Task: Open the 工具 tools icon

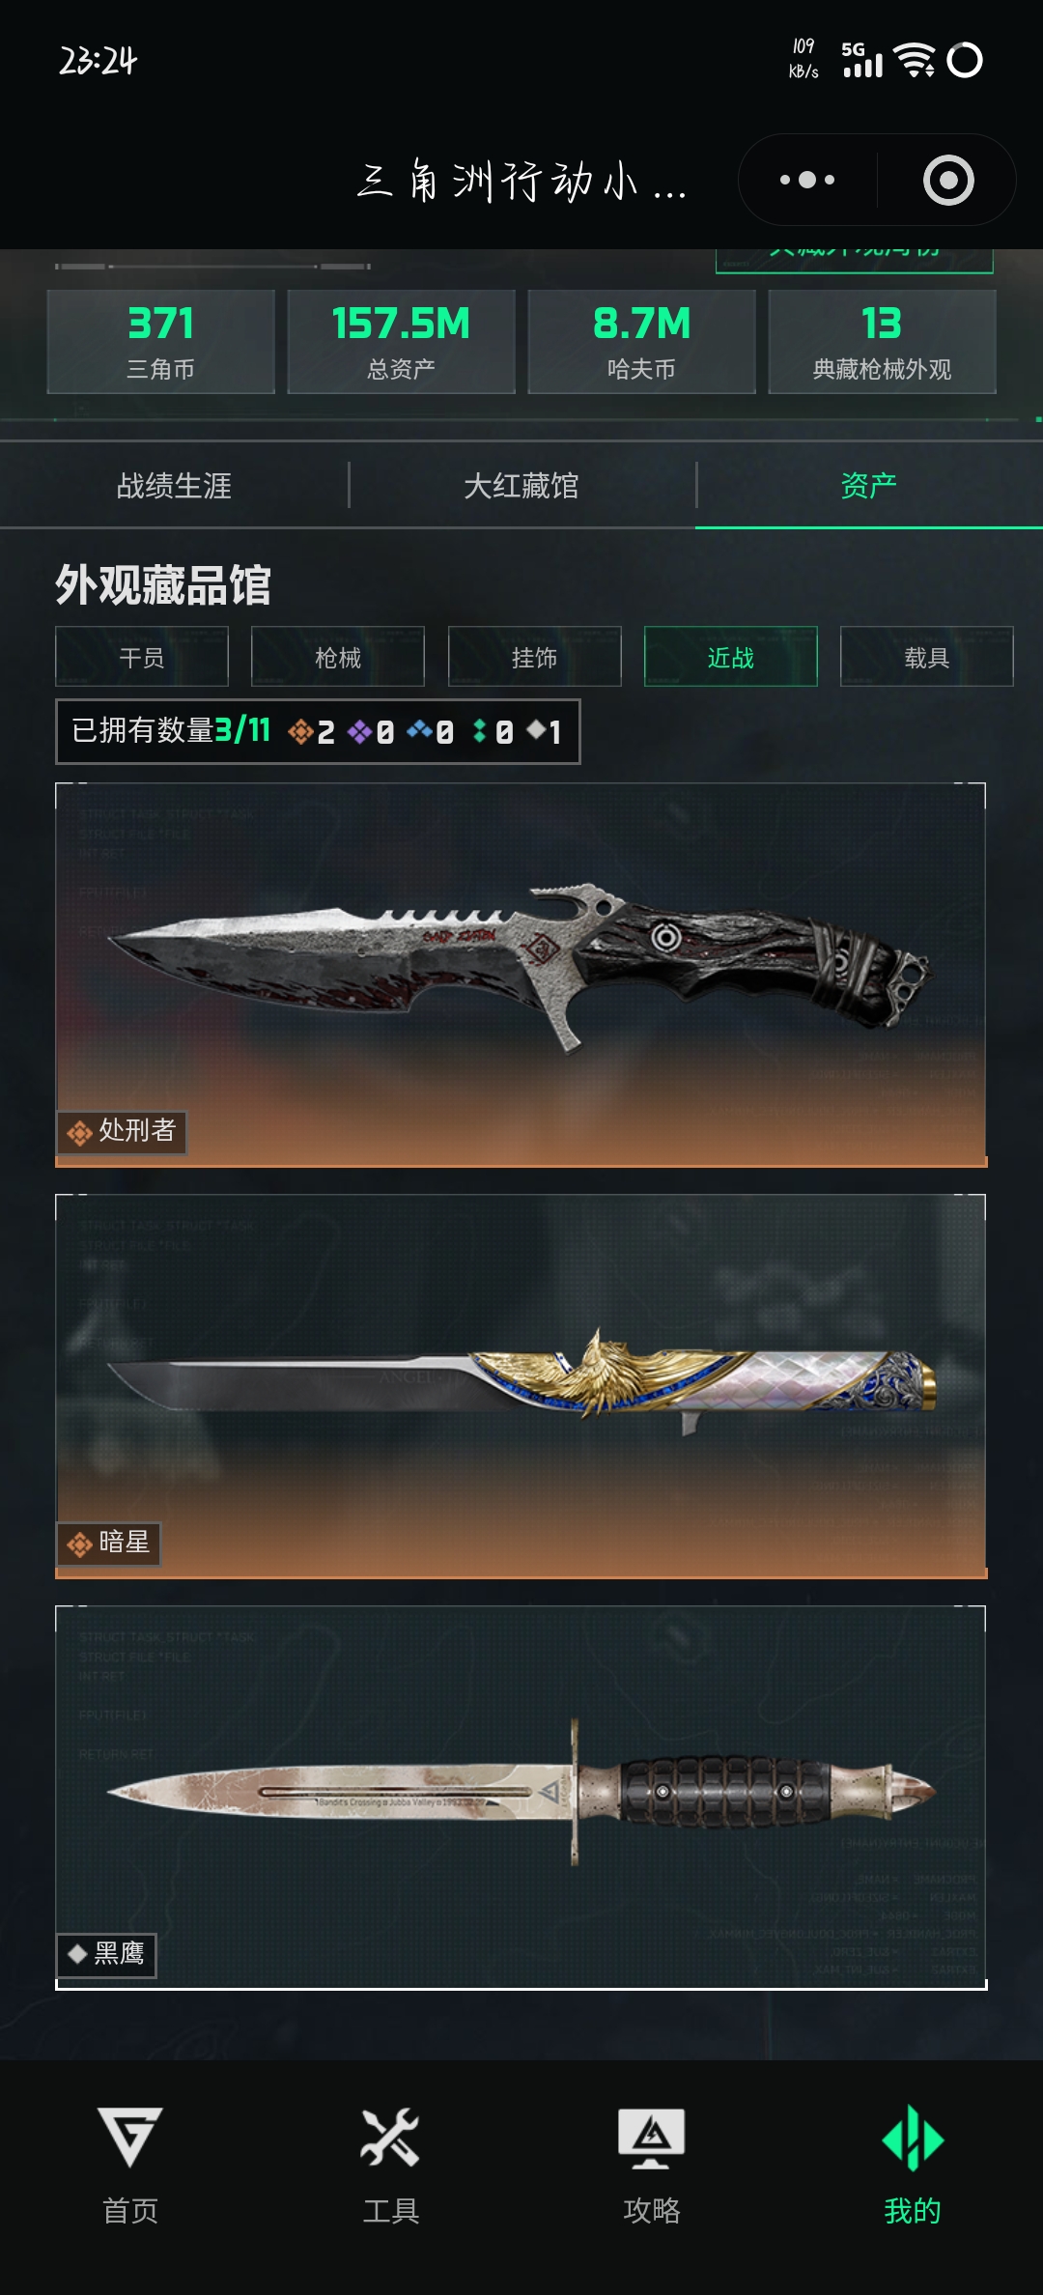Action: (390, 2137)
